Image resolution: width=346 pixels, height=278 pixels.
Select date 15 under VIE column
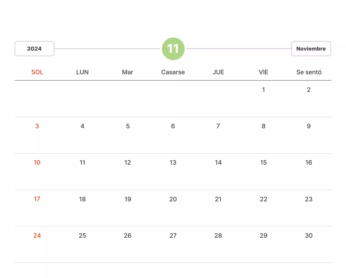click(264, 163)
